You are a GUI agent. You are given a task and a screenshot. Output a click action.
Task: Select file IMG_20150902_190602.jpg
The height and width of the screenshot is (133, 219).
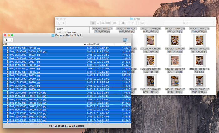point(67,65)
